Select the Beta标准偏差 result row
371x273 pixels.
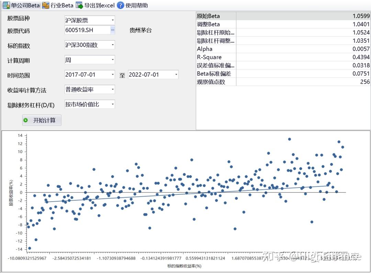(x=283, y=73)
